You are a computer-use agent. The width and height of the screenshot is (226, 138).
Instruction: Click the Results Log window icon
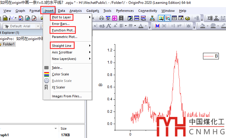[x=174, y=18]
